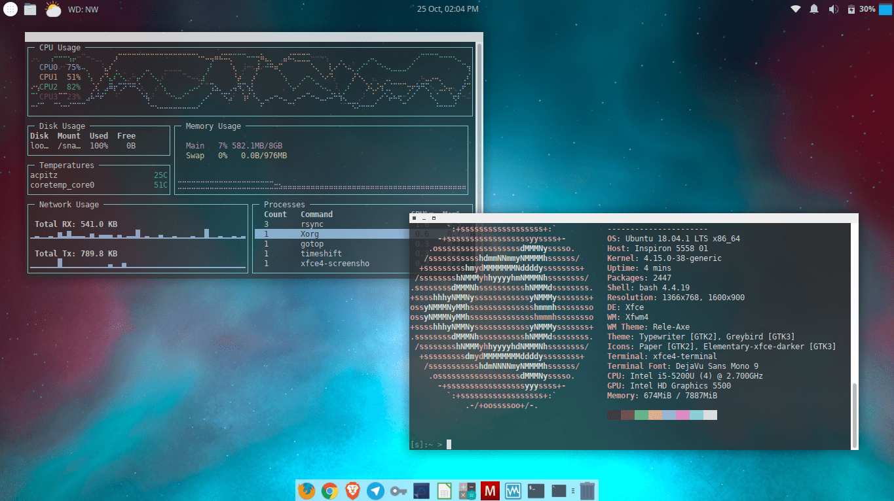The height and width of the screenshot is (501, 894).
Task: Open the applications menu in top panel
Action: coord(9,9)
